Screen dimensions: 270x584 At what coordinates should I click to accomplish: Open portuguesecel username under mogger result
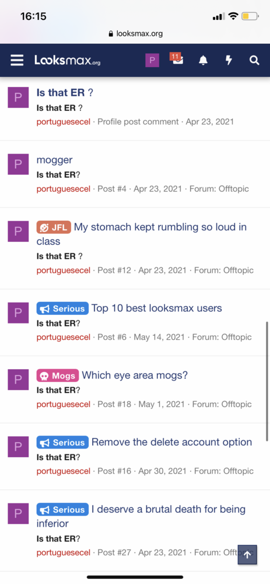(63, 189)
